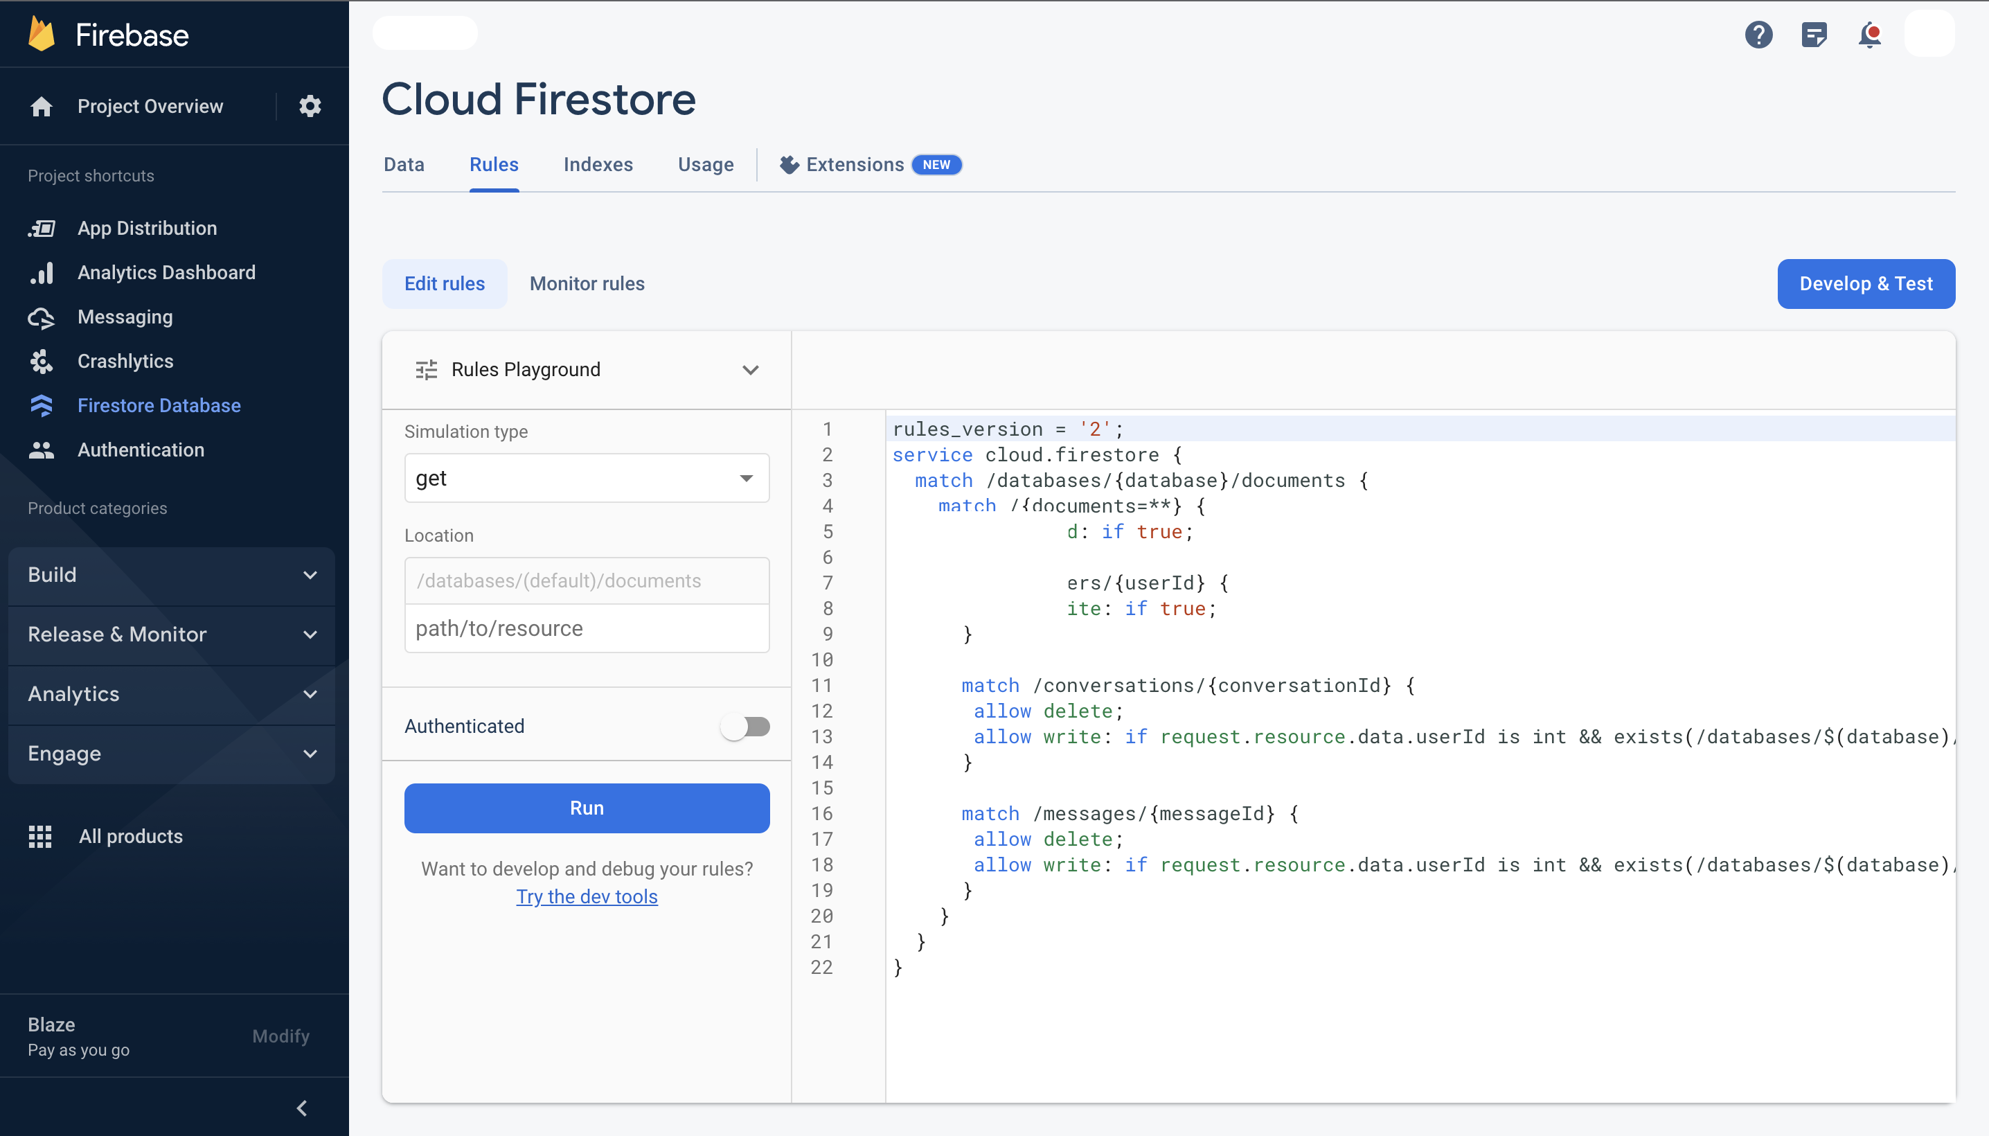Open the help question-mark icon
This screenshot has height=1136, width=1989.
tap(1758, 35)
